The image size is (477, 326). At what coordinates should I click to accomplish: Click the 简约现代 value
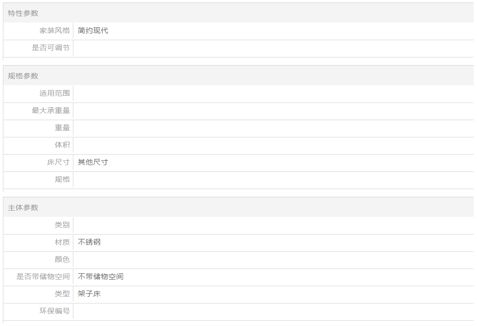pos(93,30)
